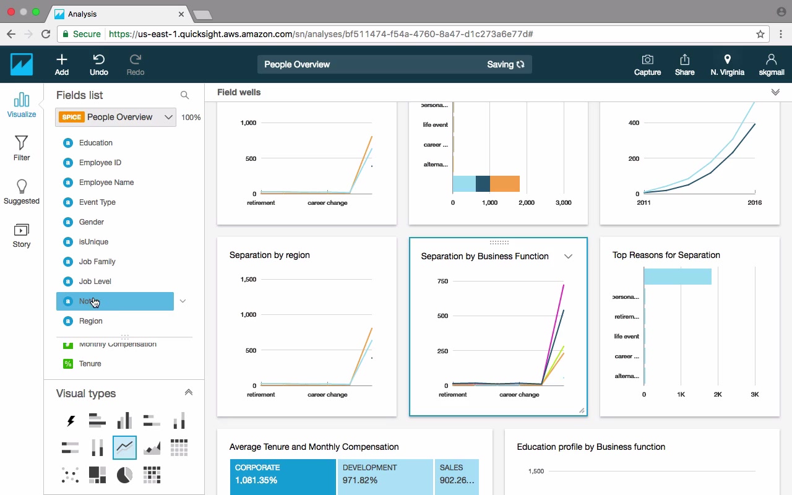
Task: Click the Add button in the toolbar
Action: (62, 64)
